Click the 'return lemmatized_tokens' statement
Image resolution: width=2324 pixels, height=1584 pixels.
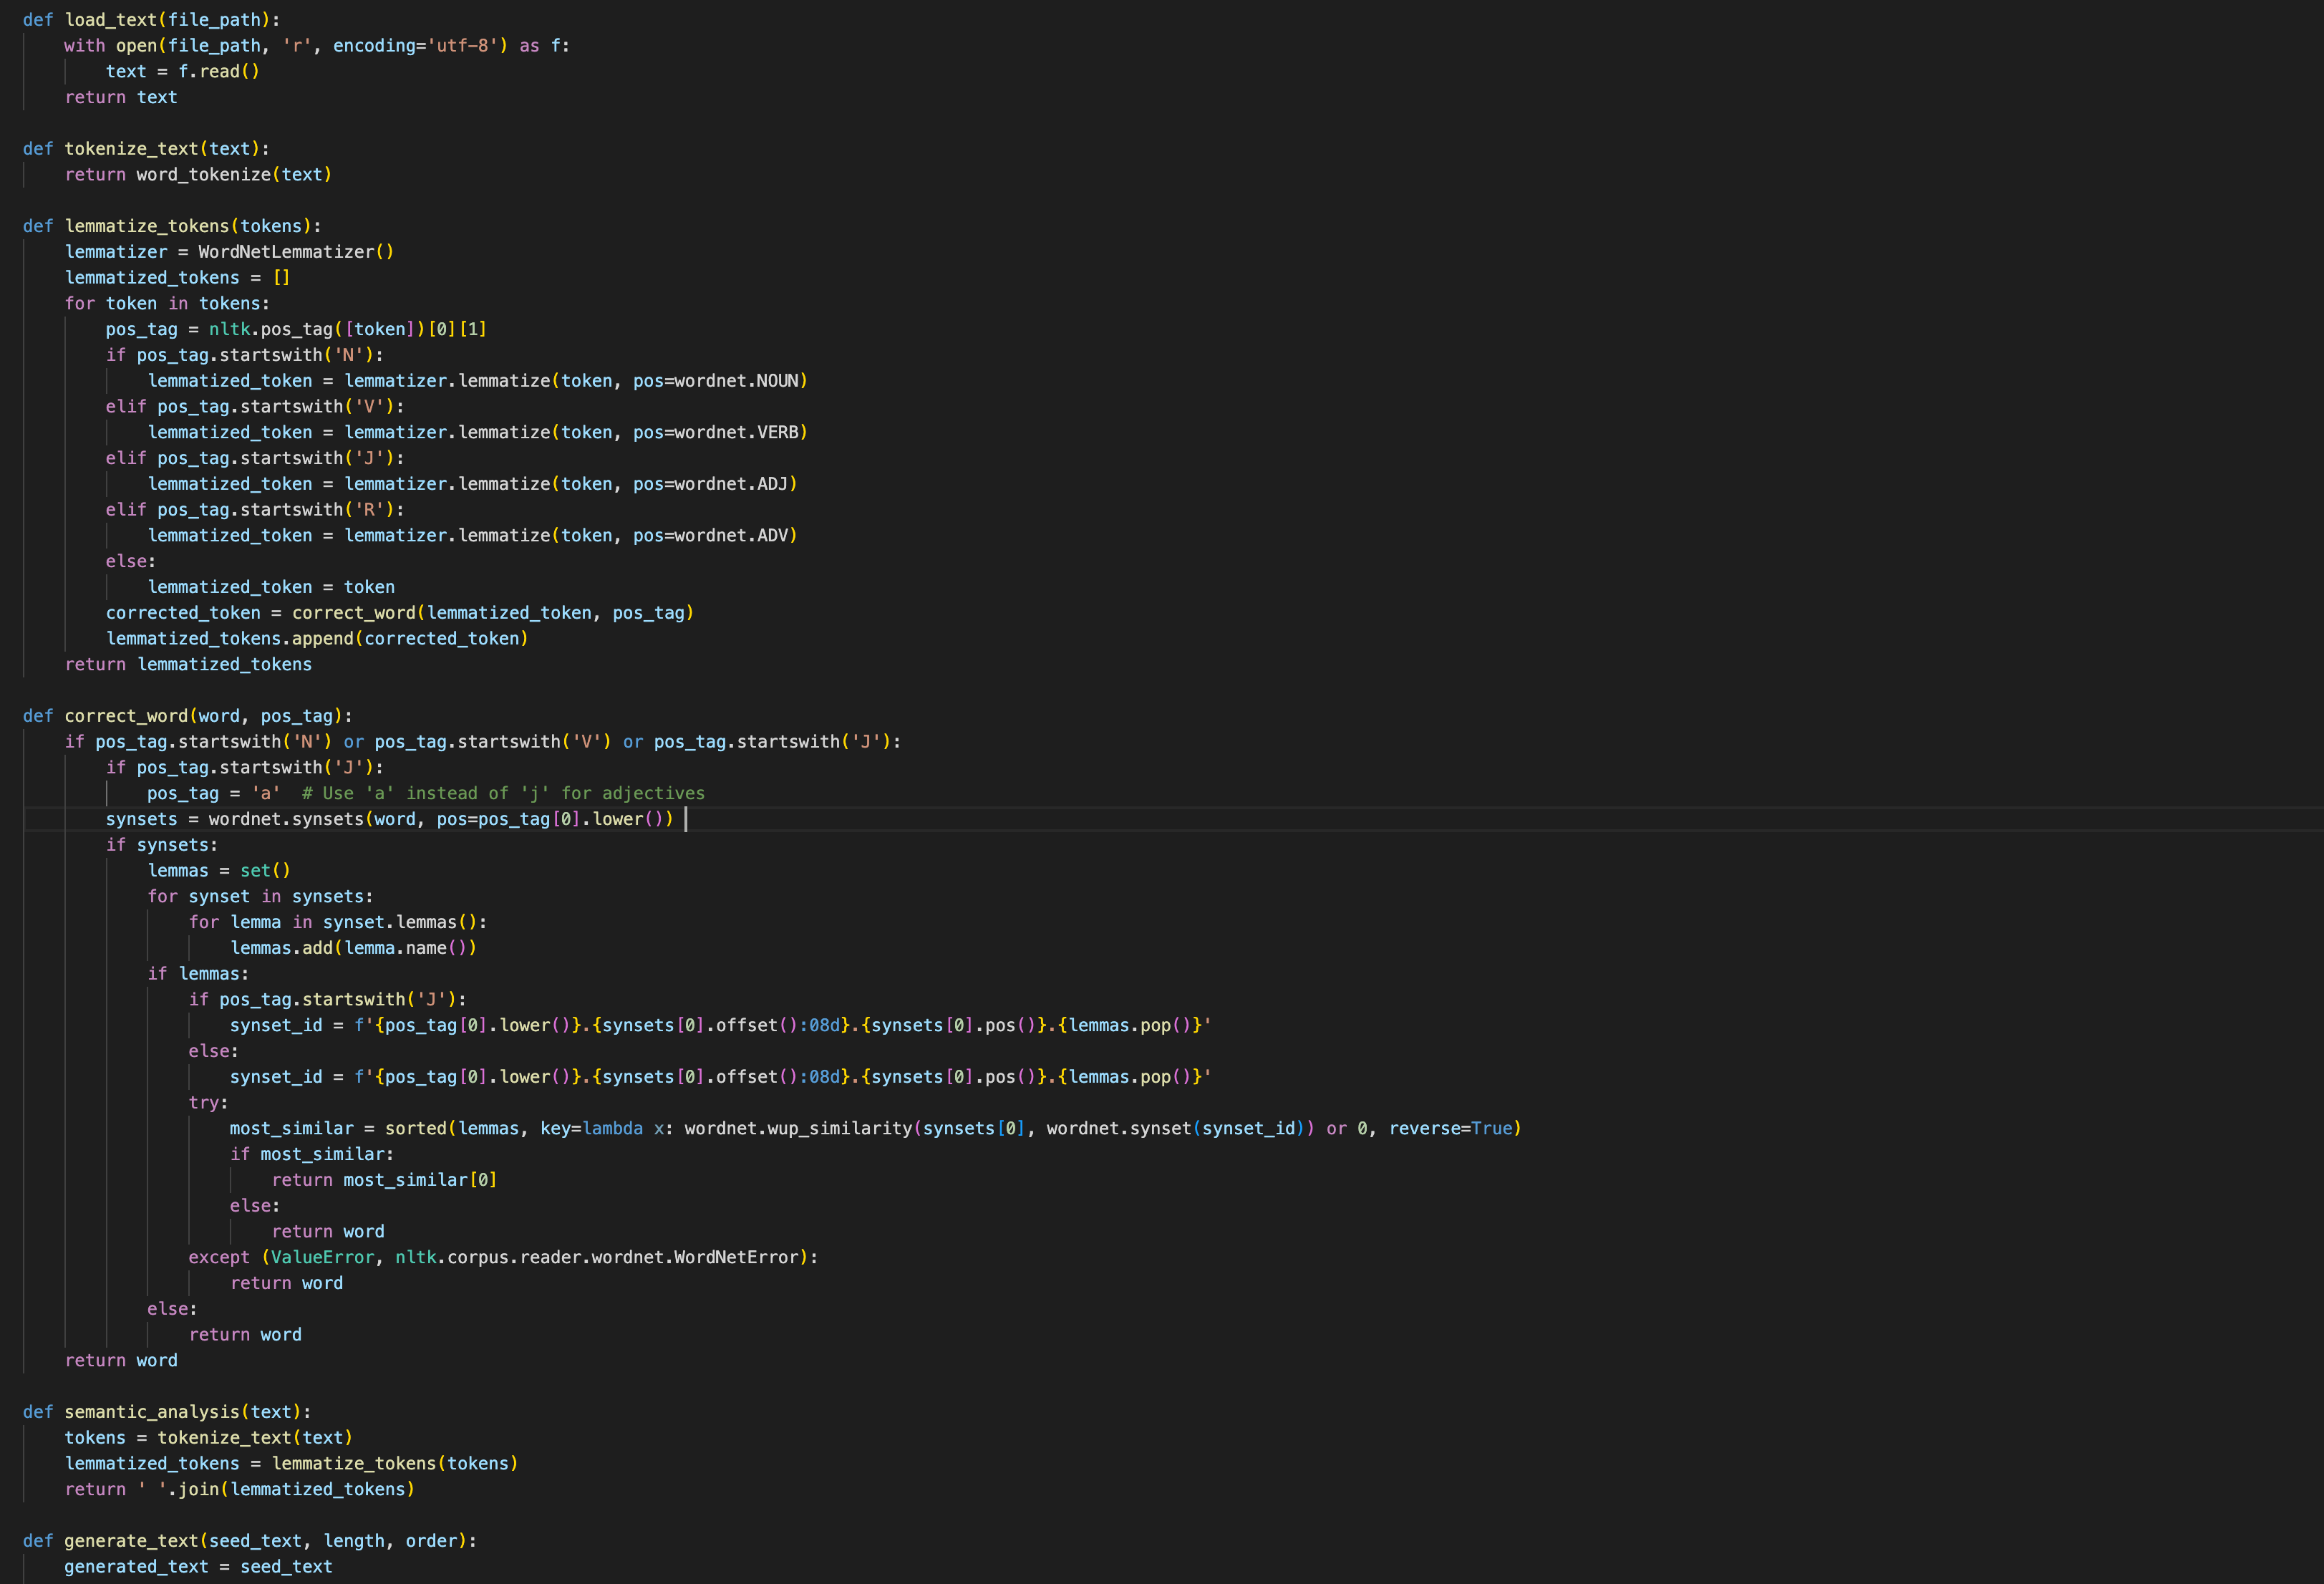188,665
